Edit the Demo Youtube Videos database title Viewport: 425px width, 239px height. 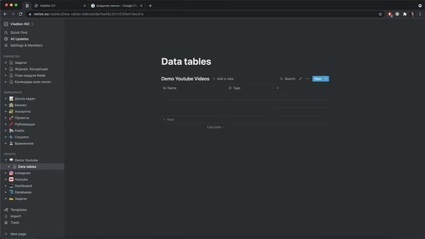[x=185, y=79]
